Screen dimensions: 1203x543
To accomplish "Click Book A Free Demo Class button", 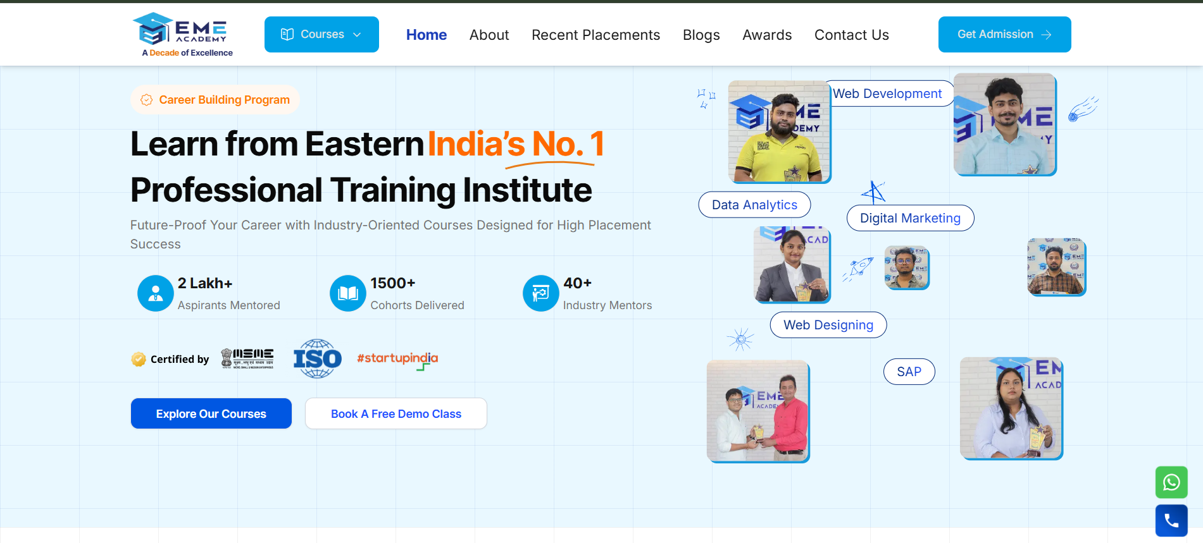I will pos(396,413).
